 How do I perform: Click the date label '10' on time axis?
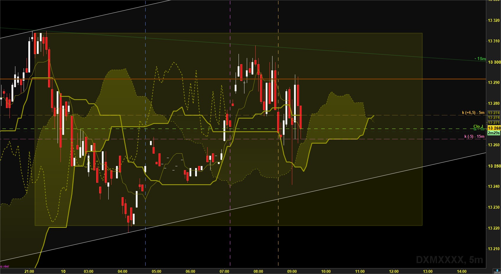63,271
